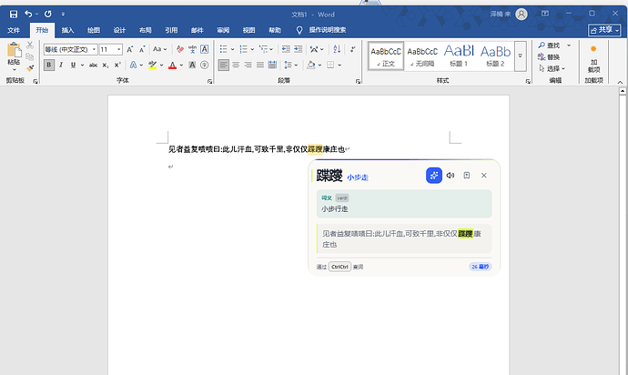
Task: Apply the red font color
Action: (172, 65)
